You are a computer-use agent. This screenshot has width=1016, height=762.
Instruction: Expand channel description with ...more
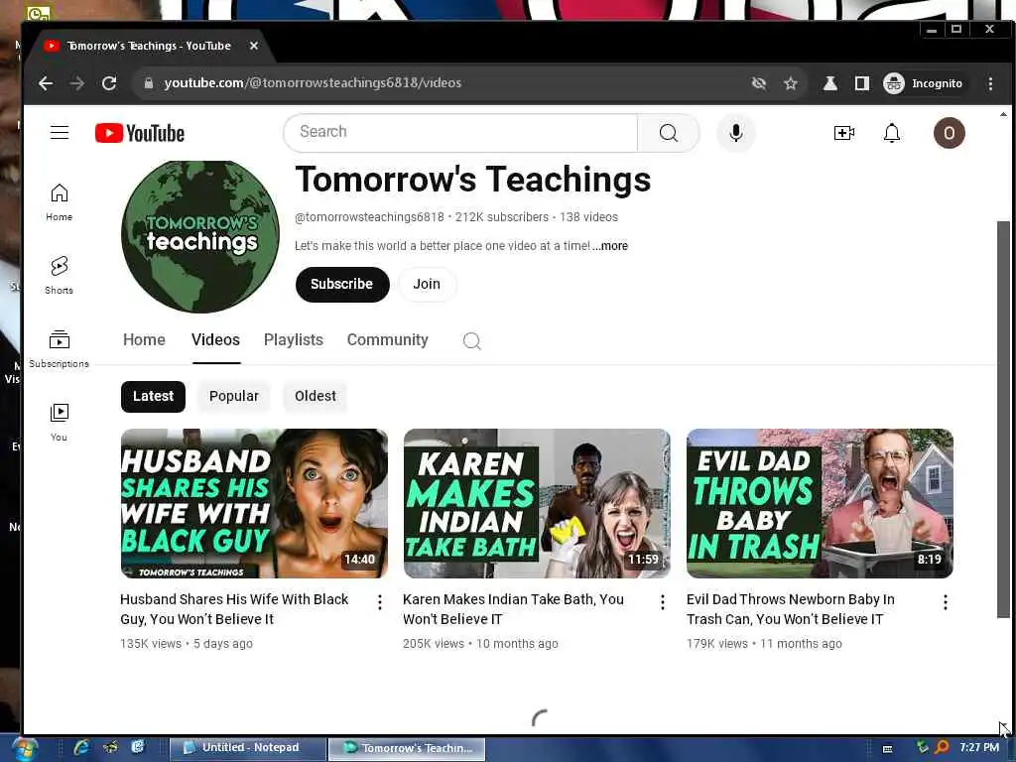(x=610, y=246)
